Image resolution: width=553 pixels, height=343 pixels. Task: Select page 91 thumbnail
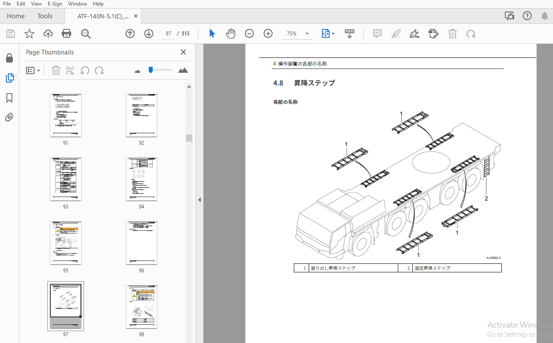point(66,115)
